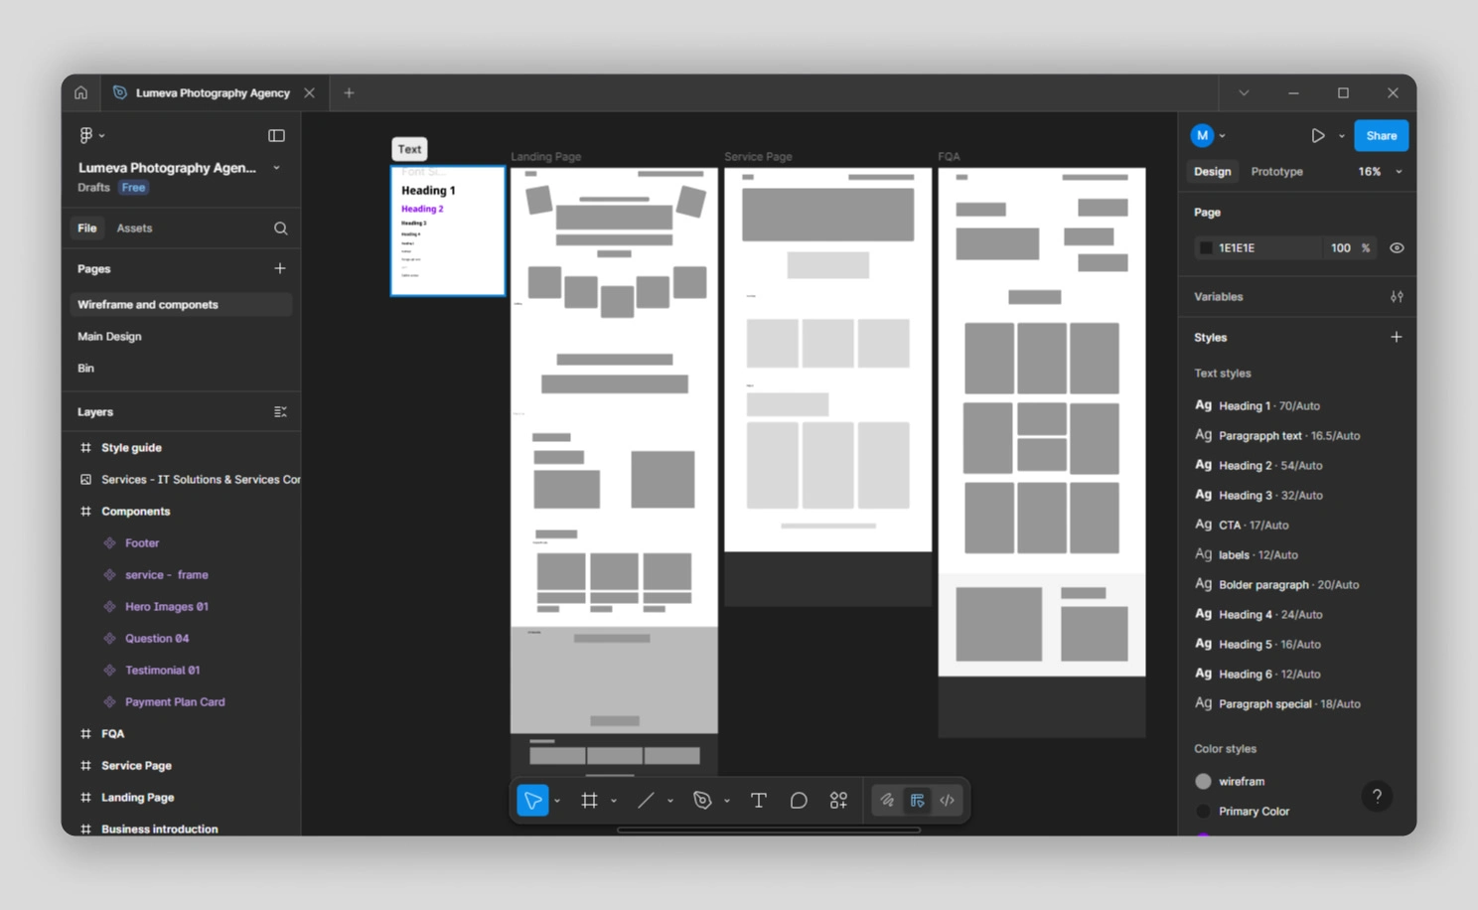
Task: Open shape tools dropdown arrow
Action: (x=670, y=801)
